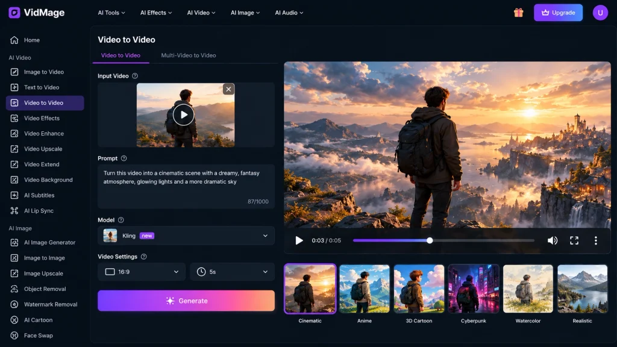617x347 pixels.
Task: Open the Kling model dropdown
Action: pyautogui.click(x=186, y=236)
